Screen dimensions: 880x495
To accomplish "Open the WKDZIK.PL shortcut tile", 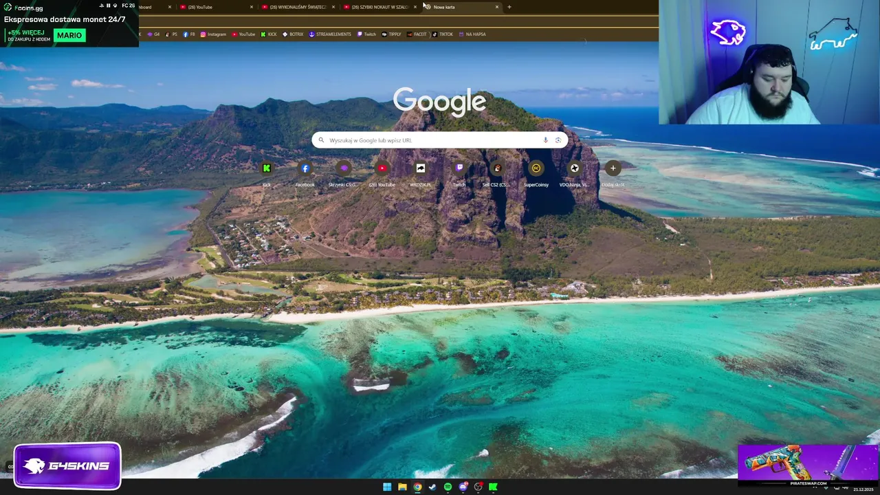I will pyautogui.click(x=421, y=173).
